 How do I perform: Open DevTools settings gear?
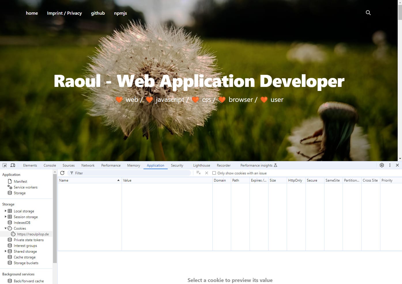[382, 165]
